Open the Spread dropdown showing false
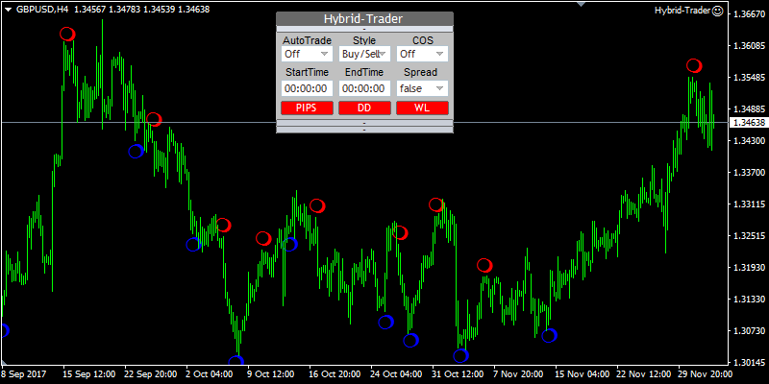 (422, 87)
